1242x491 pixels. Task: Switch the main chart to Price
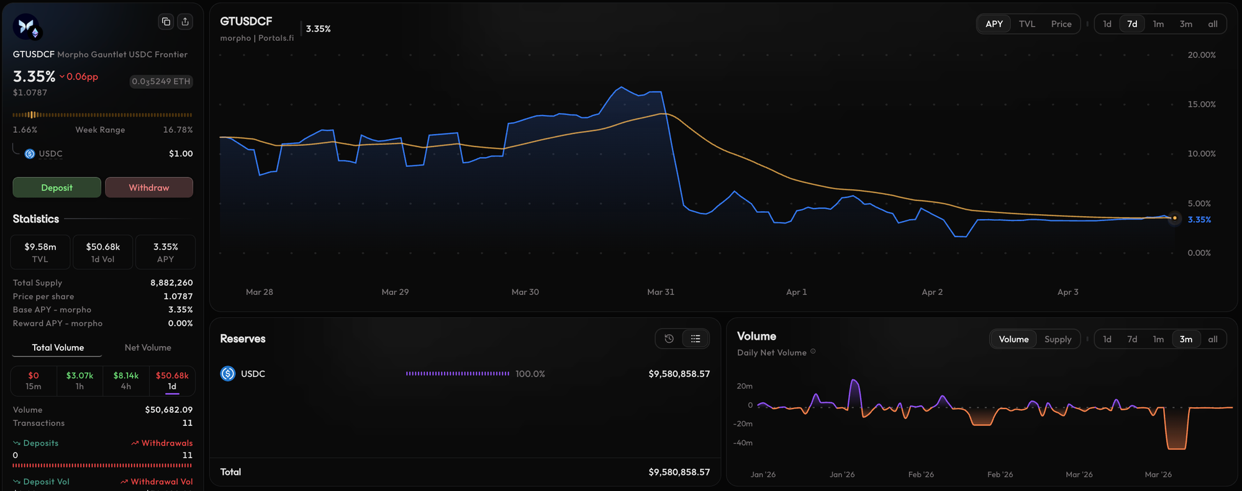(1061, 24)
